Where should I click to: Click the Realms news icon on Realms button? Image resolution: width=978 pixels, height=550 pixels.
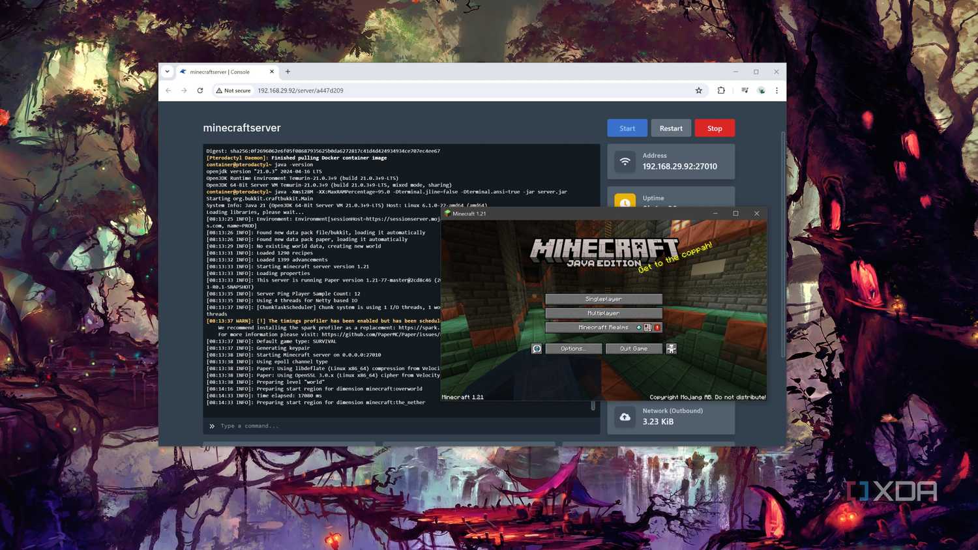pyautogui.click(x=647, y=328)
